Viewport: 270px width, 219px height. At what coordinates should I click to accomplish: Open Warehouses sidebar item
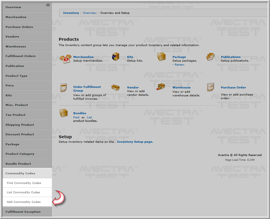click(x=27, y=46)
